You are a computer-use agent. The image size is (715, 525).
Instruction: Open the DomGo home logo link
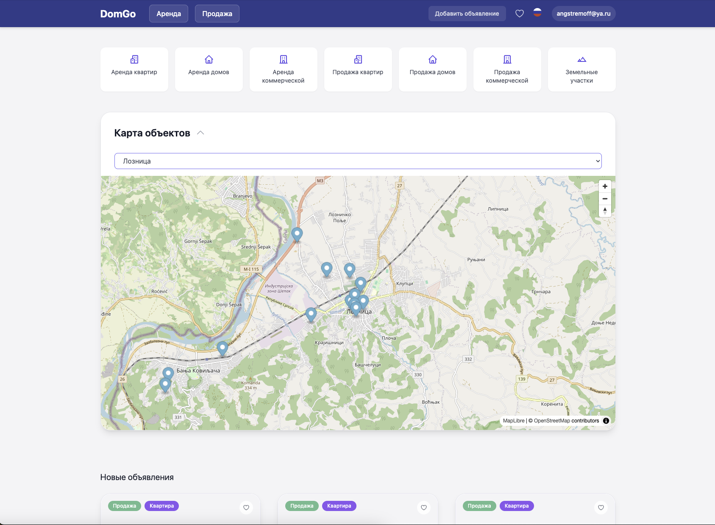coord(118,14)
